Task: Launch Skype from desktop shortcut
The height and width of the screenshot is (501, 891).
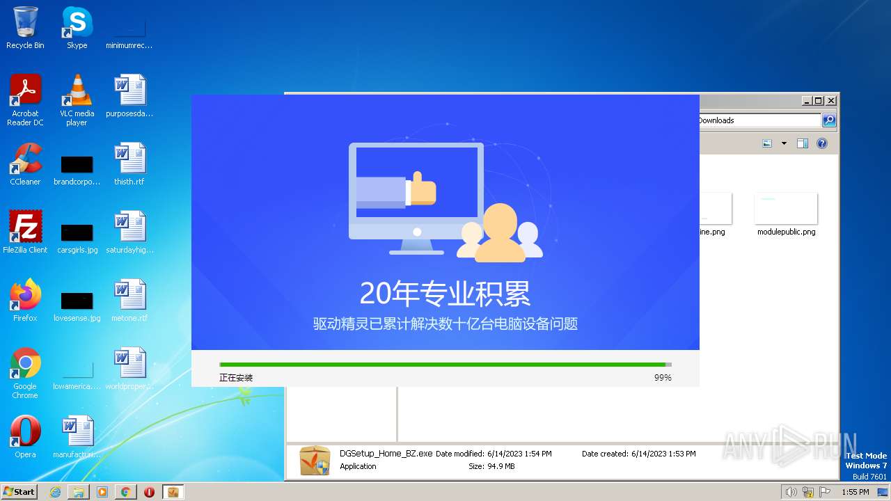Action: pyautogui.click(x=77, y=28)
